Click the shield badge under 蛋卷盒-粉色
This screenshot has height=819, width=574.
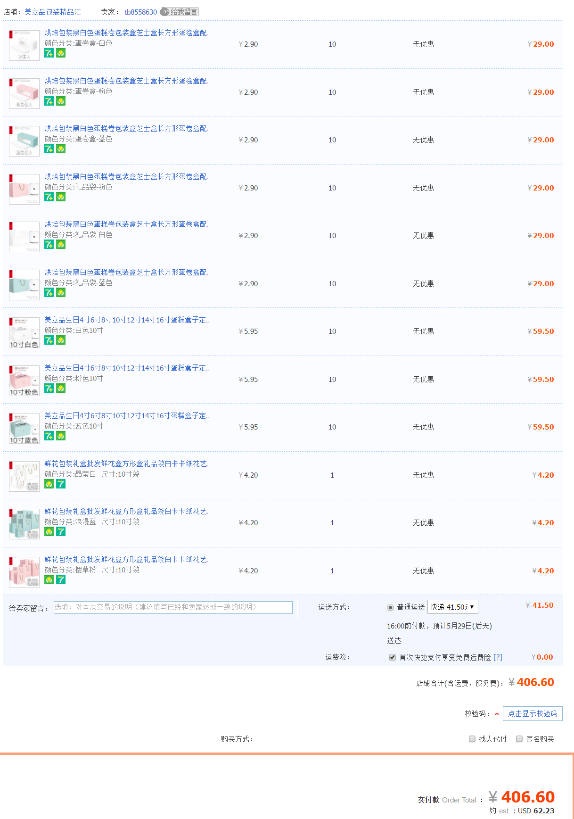(61, 101)
